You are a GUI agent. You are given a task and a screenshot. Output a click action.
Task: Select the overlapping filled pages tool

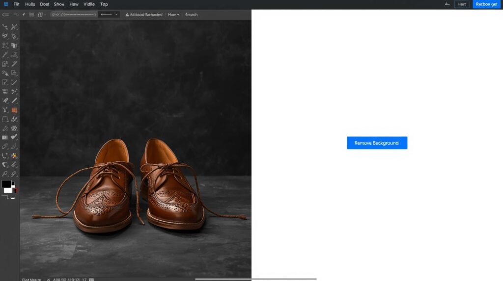14,46
